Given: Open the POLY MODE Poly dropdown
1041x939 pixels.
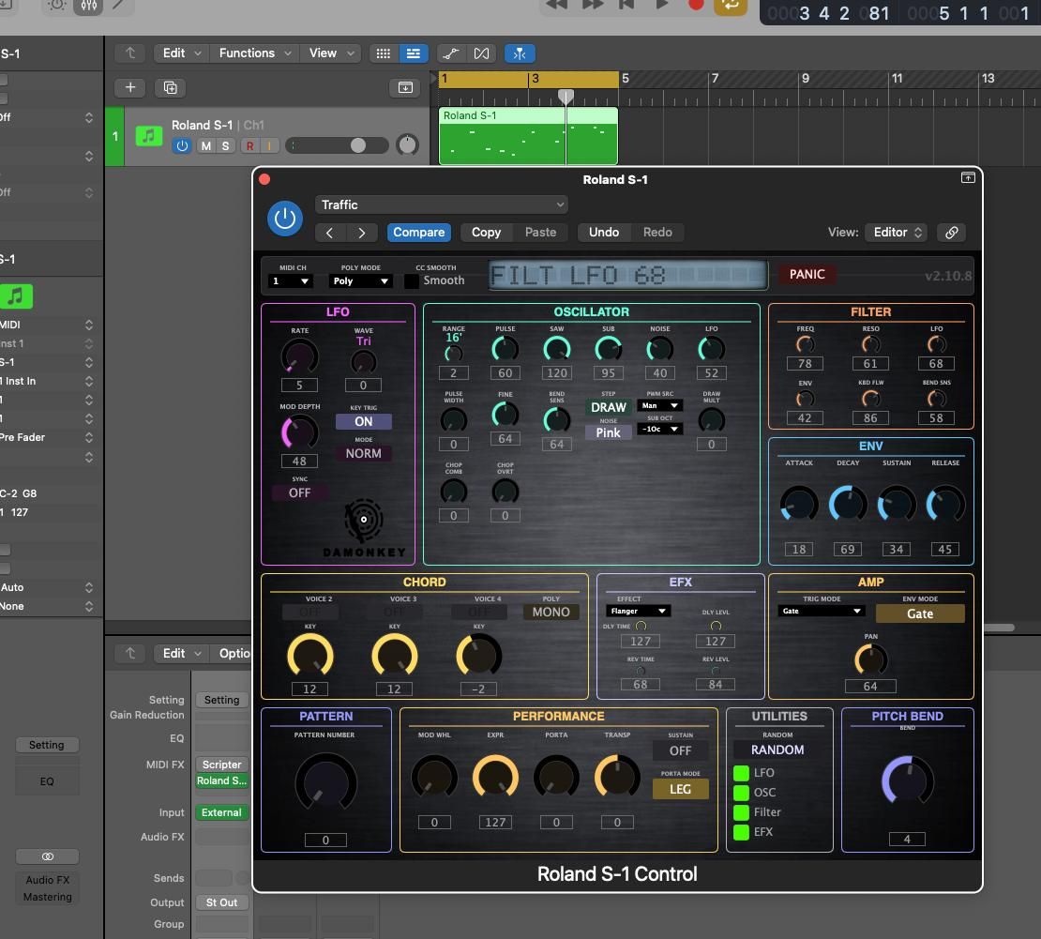Looking at the screenshot, I should [360, 280].
